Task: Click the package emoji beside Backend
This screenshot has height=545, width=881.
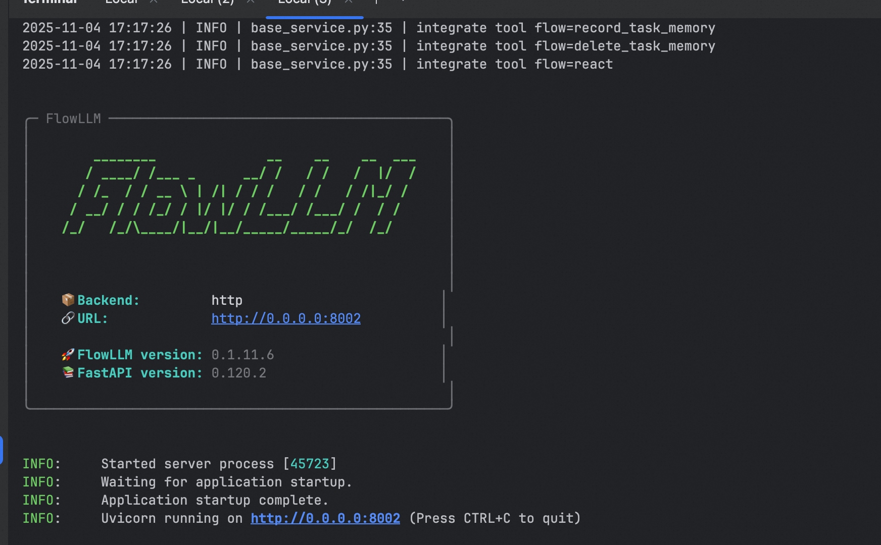Action: (x=68, y=300)
